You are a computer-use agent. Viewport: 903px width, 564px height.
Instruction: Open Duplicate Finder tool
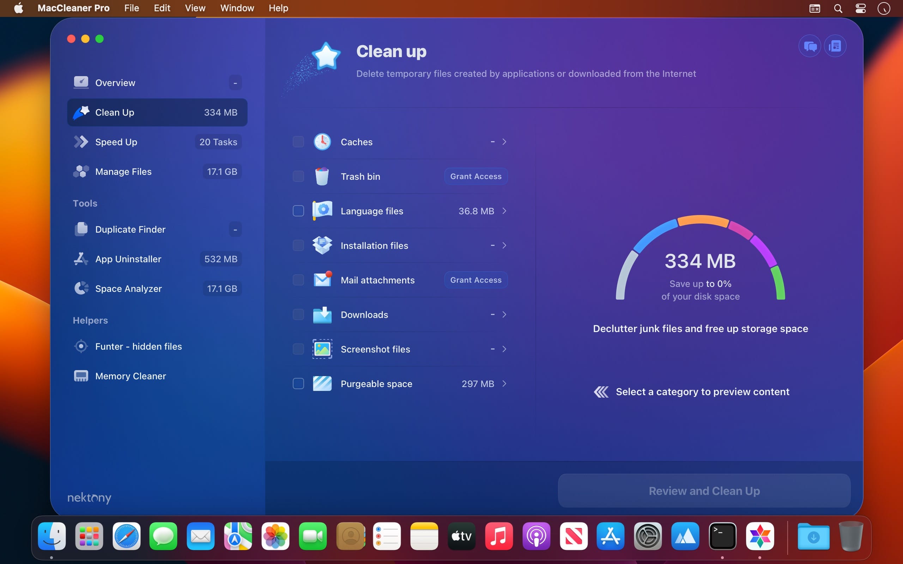[130, 229]
